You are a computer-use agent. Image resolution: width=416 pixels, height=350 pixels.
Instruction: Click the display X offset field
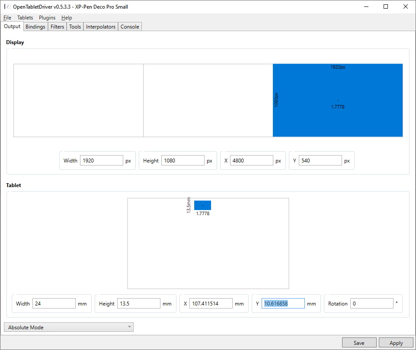point(251,160)
